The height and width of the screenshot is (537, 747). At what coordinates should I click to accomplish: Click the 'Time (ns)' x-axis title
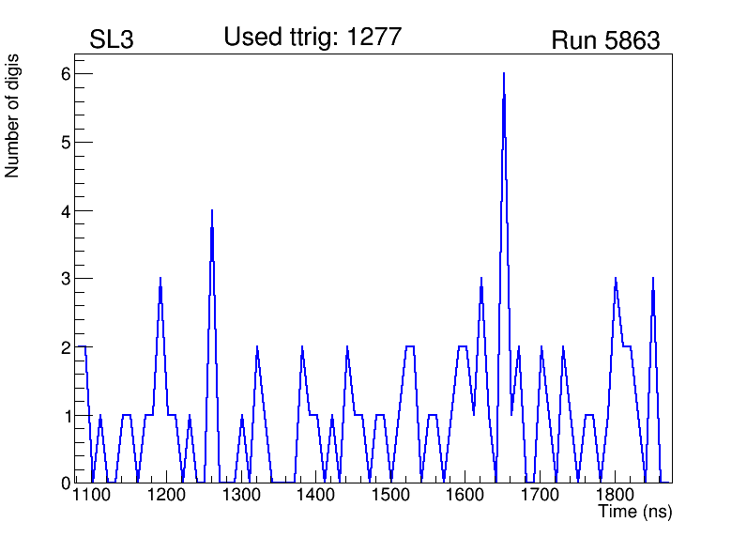click(635, 513)
